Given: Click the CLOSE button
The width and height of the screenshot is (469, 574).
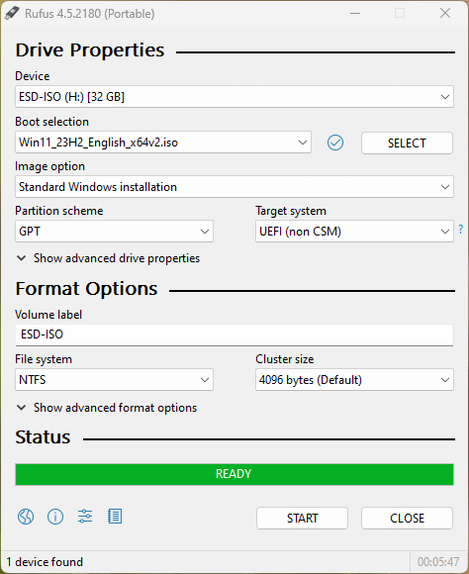Looking at the screenshot, I should point(407,518).
